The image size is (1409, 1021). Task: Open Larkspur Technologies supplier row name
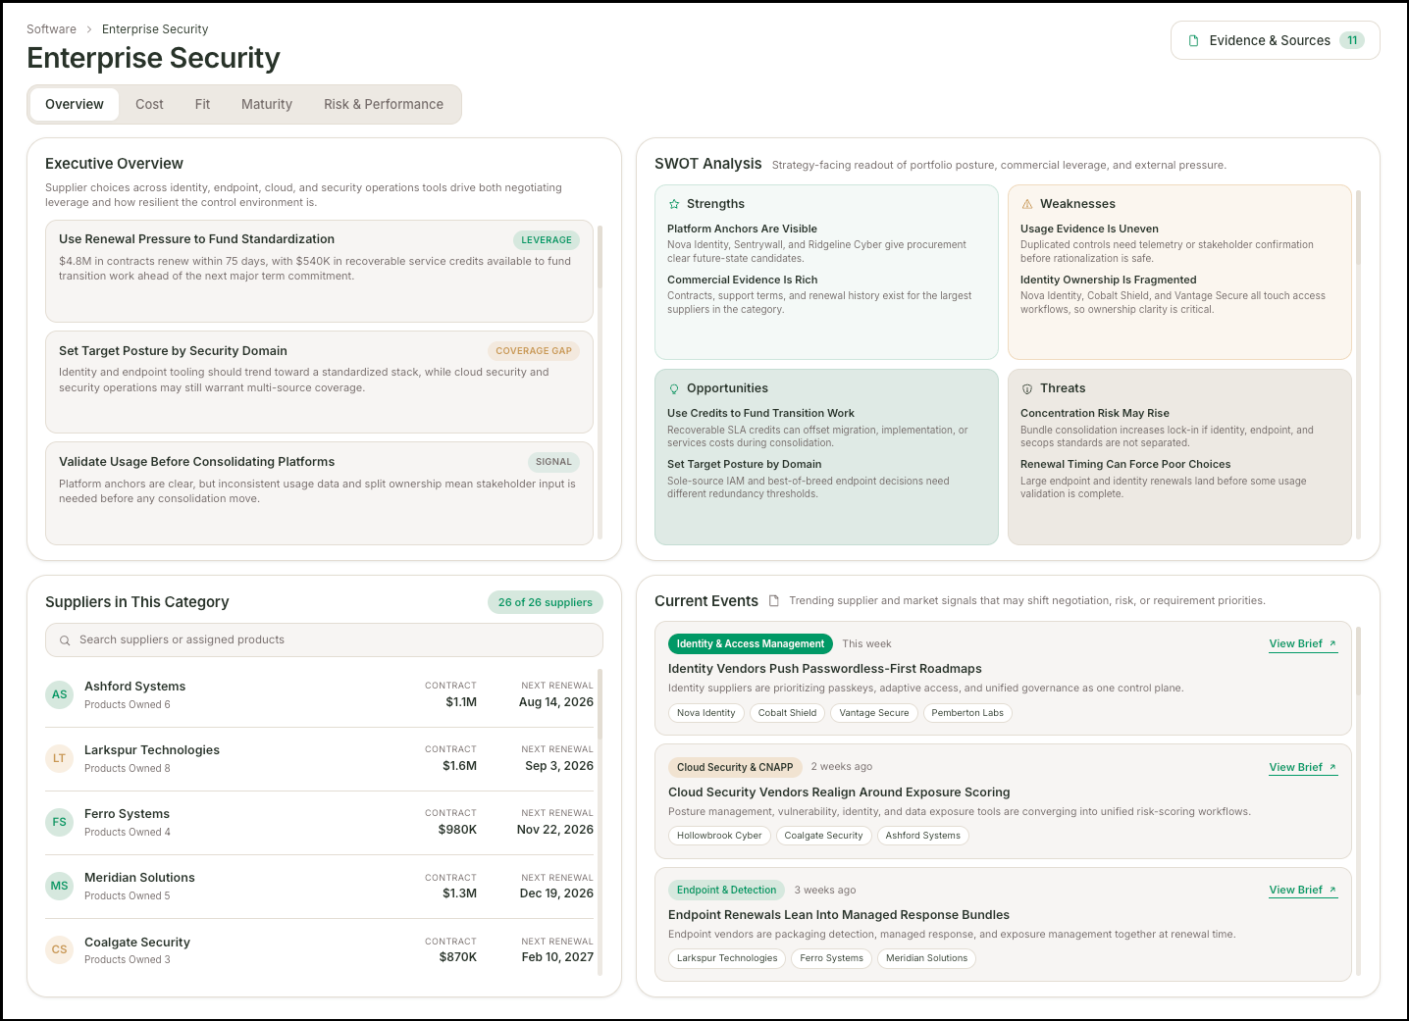tap(152, 750)
